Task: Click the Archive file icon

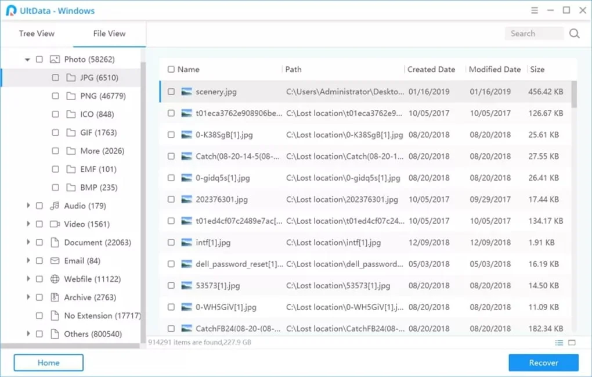Action: (55, 297)
